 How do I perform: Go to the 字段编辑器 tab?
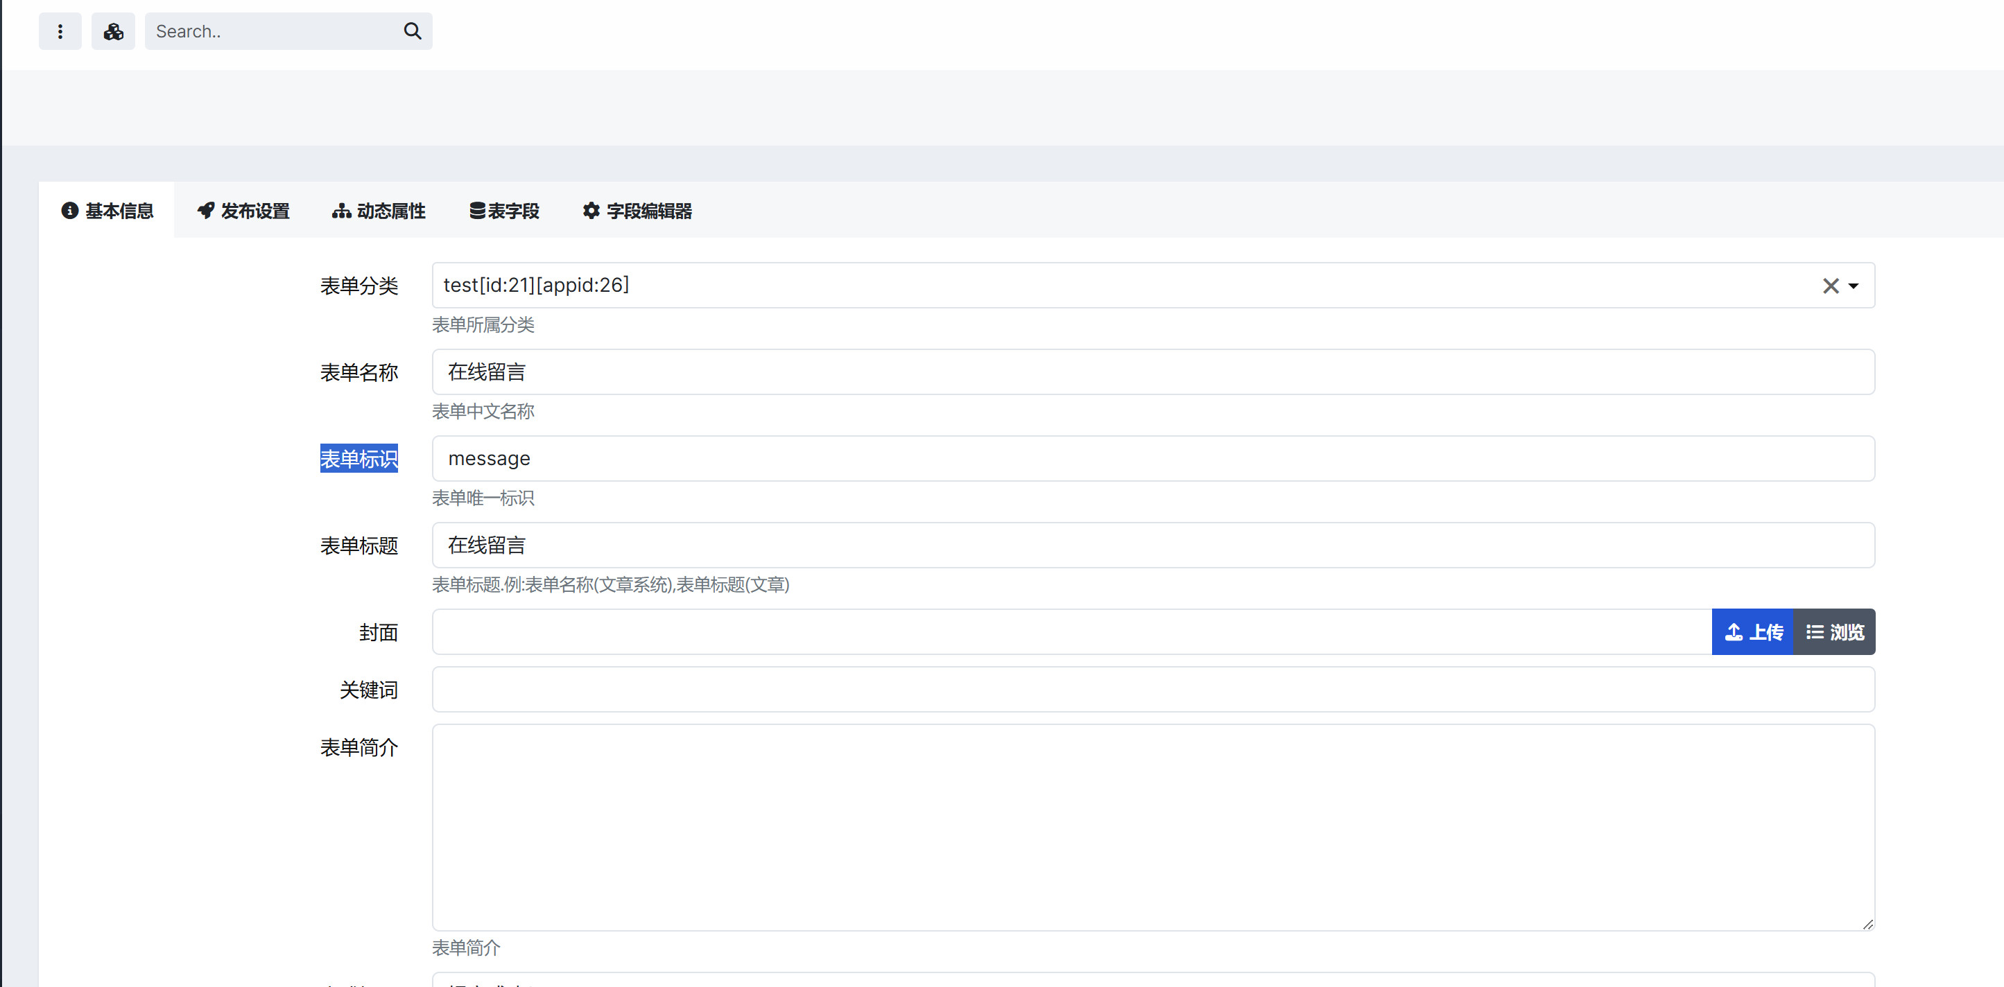pos(637,211)
